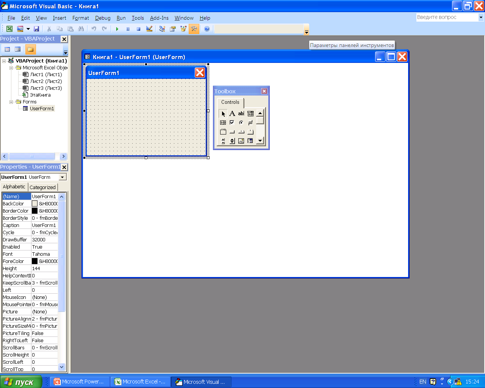Open the Object Browser toolbar icon

(x=183, y=29)
